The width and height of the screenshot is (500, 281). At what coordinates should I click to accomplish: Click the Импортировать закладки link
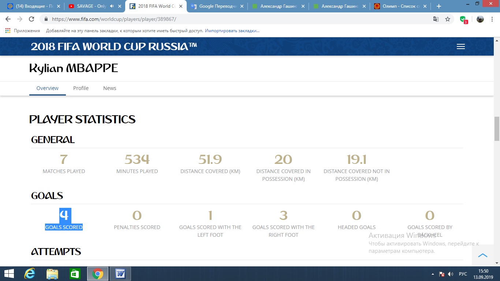pos(232,31)
